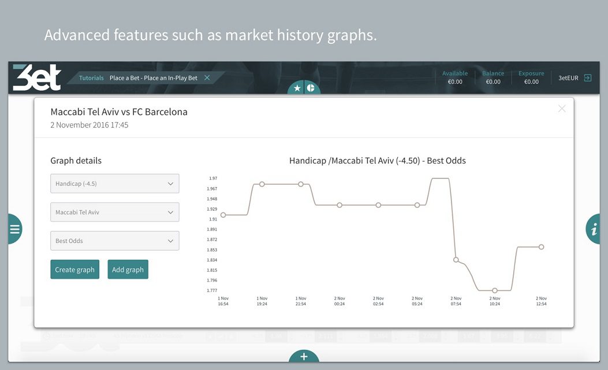608x370 pixels.
Task: Click the 1.97 y-axis label
Action: click(x=213, y=178)
